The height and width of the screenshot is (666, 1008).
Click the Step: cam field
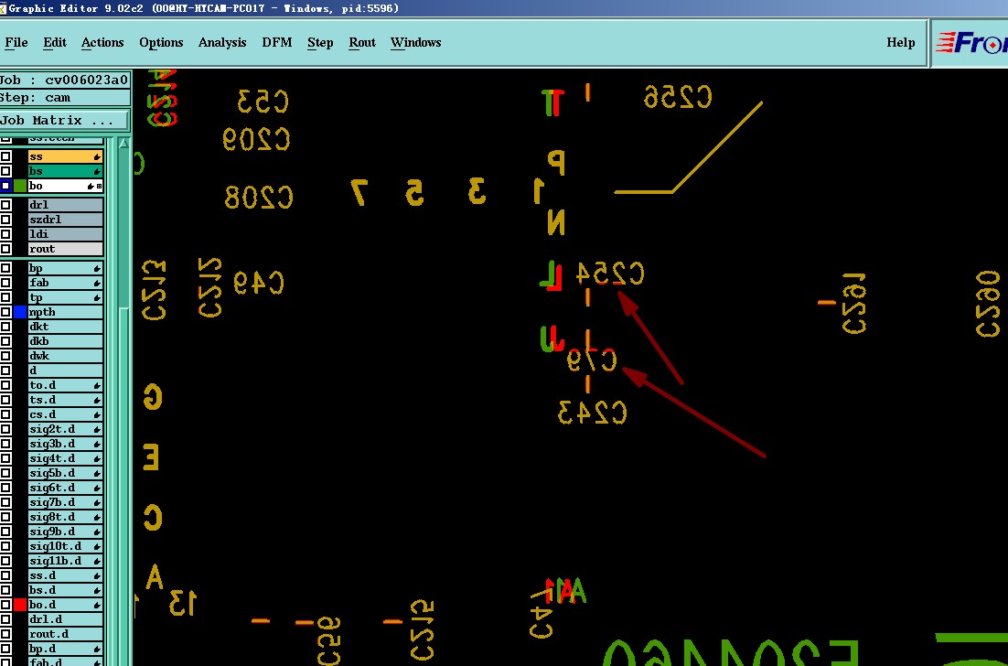(65, 98)
